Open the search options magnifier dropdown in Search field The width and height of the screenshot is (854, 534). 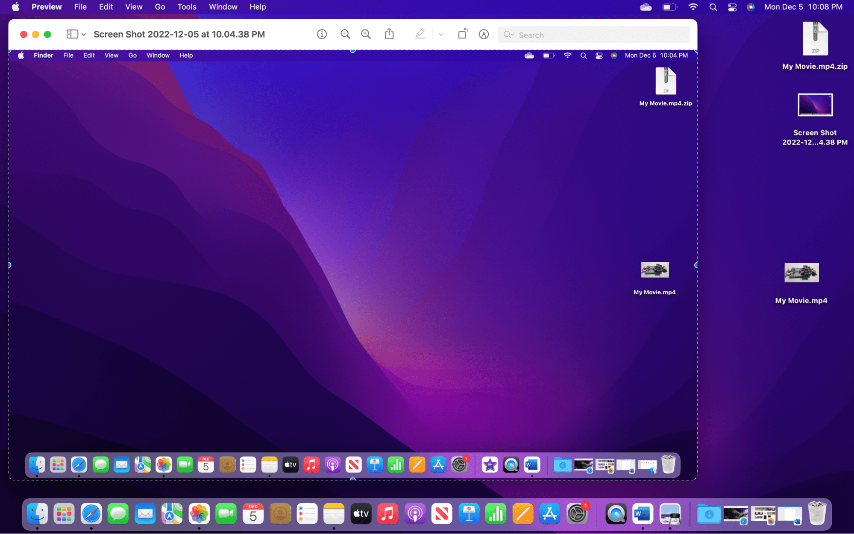508,35
